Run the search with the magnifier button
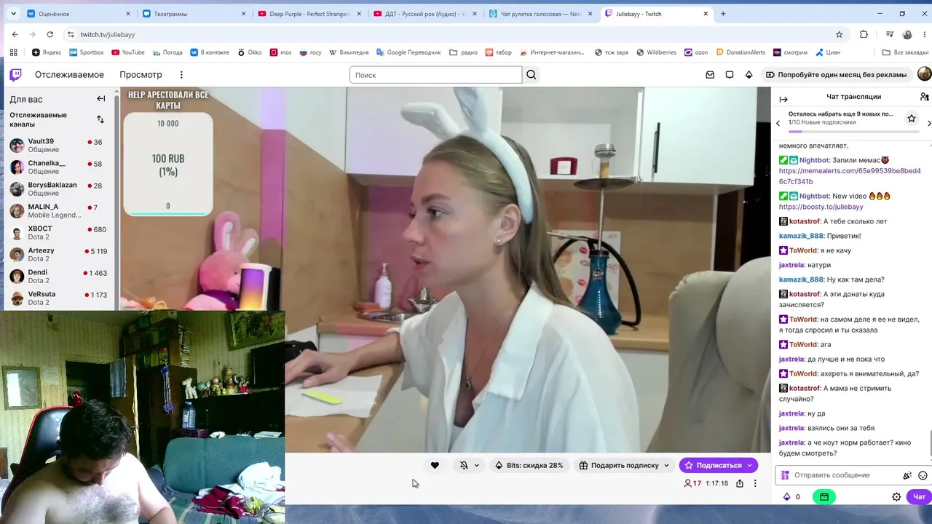The image size is (932, 524). (532, 75)
